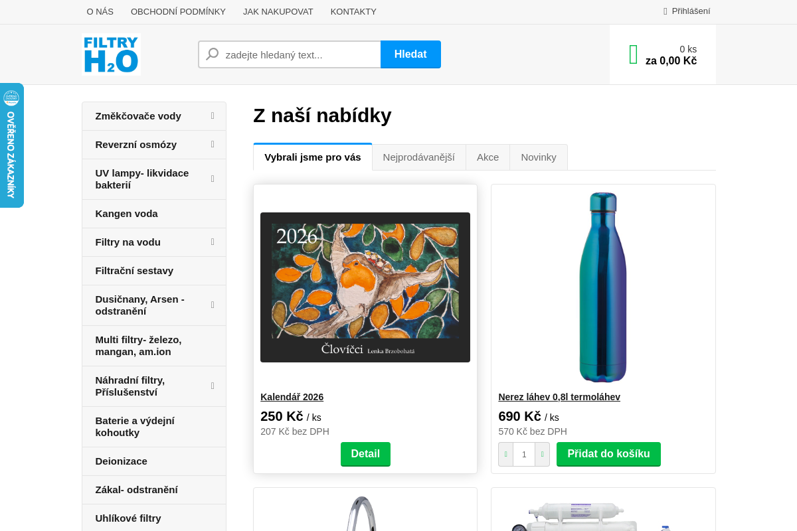797x531 pixels.
Task: Decrease quantity for Nerez láhev
Action: pyautogui.click(x=505, y=455)
